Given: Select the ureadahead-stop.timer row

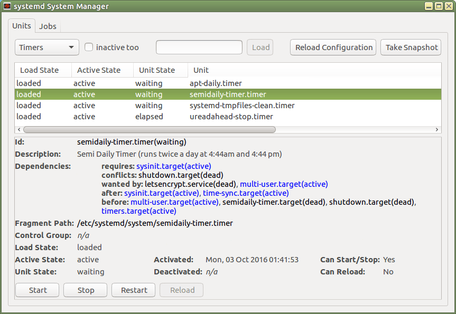Looking at the screenshot, I should (228, 117).
